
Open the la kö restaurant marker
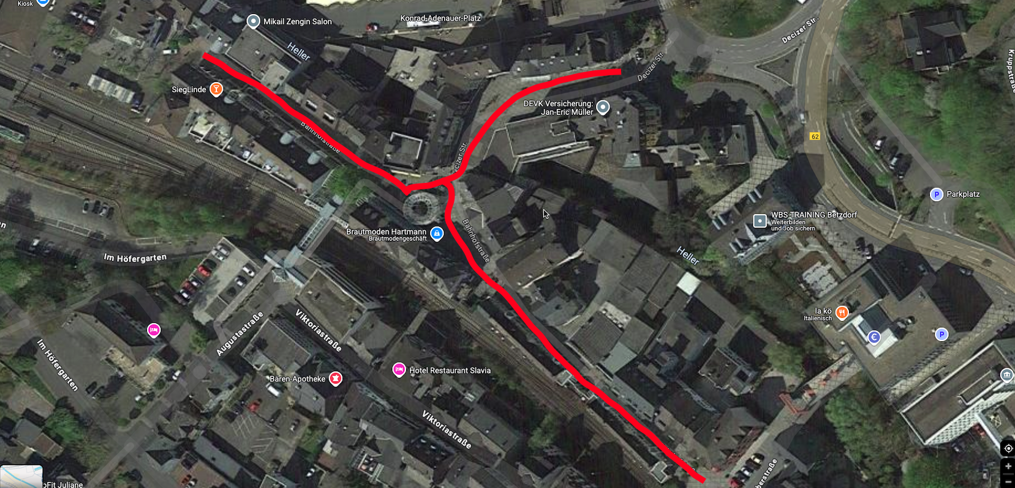click(x=842, y=313)
